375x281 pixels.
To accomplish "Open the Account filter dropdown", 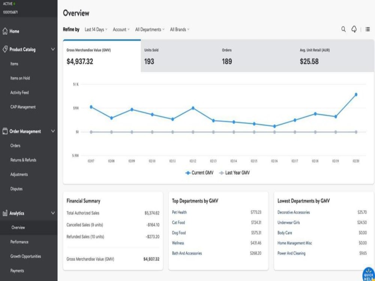I will pos(121,29).
